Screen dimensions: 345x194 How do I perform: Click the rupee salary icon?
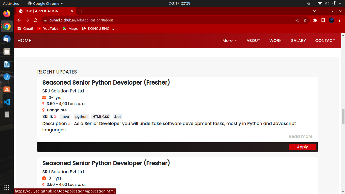tap(43, 104)
